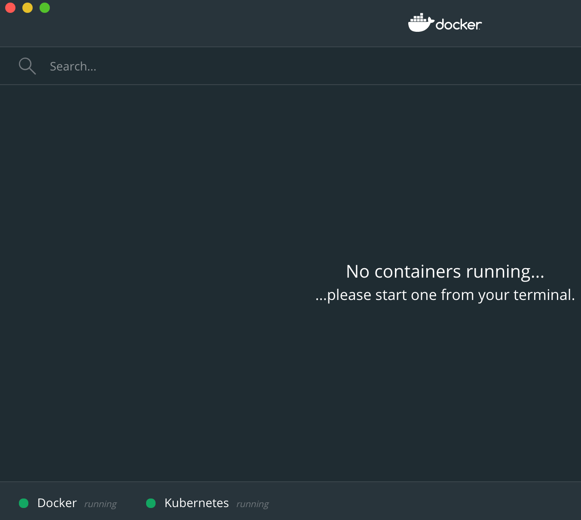Select the Docker label in status bar
Image resolution: width=581 pixels, height=520 pixels.
coord(57,503)
